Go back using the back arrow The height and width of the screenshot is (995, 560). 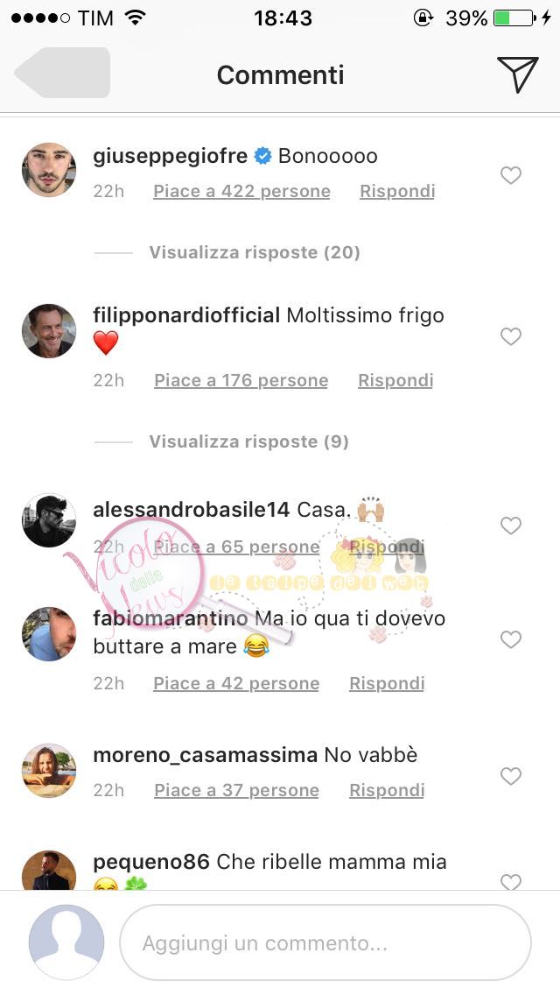click(x=62, y=73)
